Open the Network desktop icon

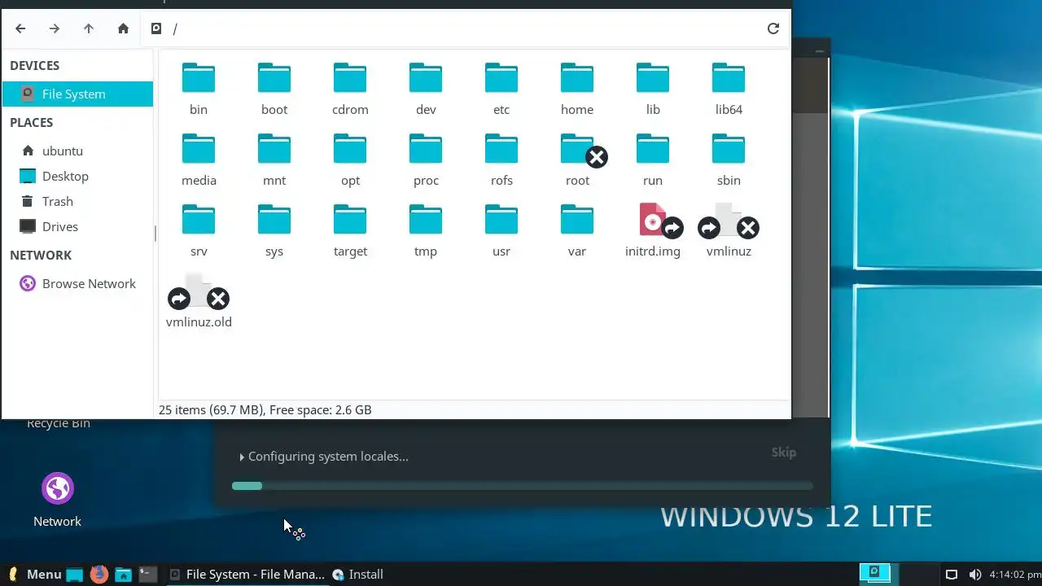coord(58,500)
